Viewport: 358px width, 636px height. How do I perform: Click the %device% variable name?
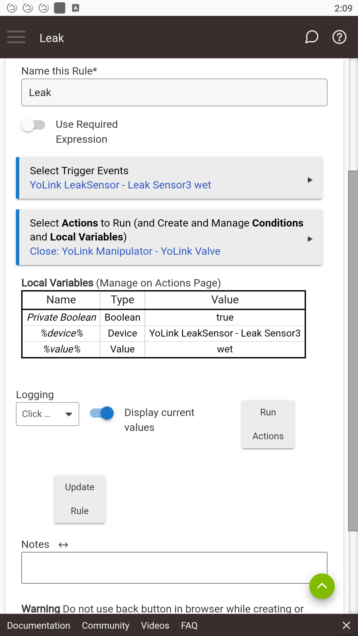tap(62, 333)
